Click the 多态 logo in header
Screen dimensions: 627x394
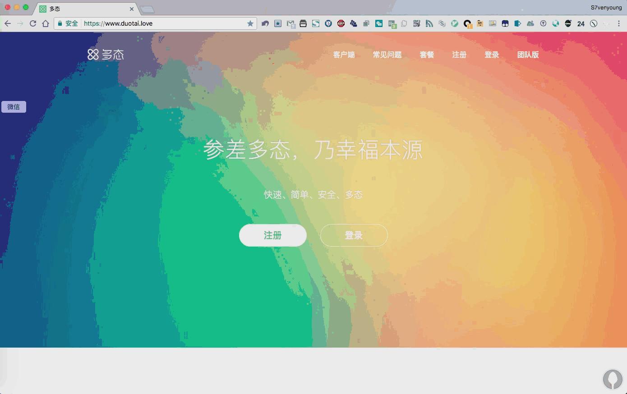pyautogui.click(x=106, y=55)
